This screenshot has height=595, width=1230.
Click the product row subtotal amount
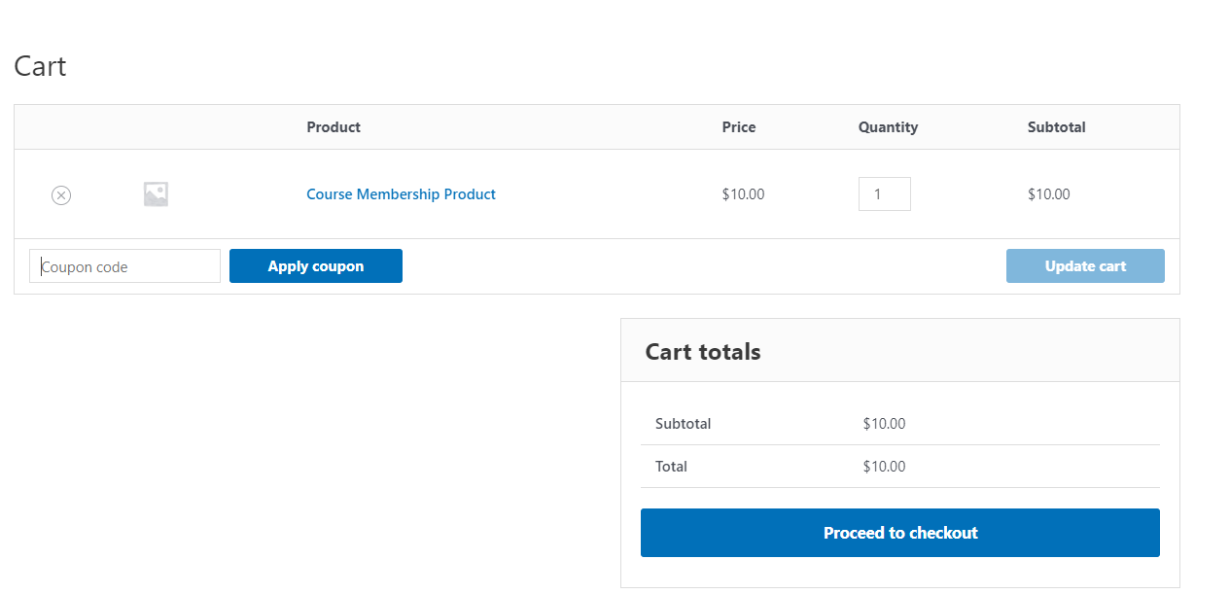click(x=1048, y=194)
